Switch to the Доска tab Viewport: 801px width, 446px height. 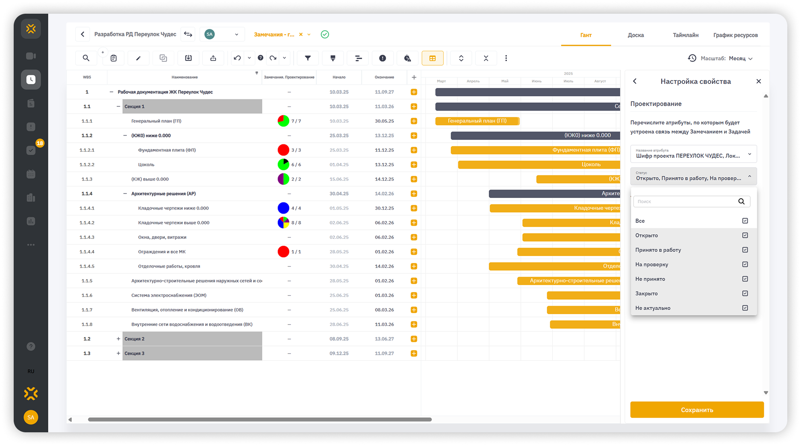tap(635, 35)
